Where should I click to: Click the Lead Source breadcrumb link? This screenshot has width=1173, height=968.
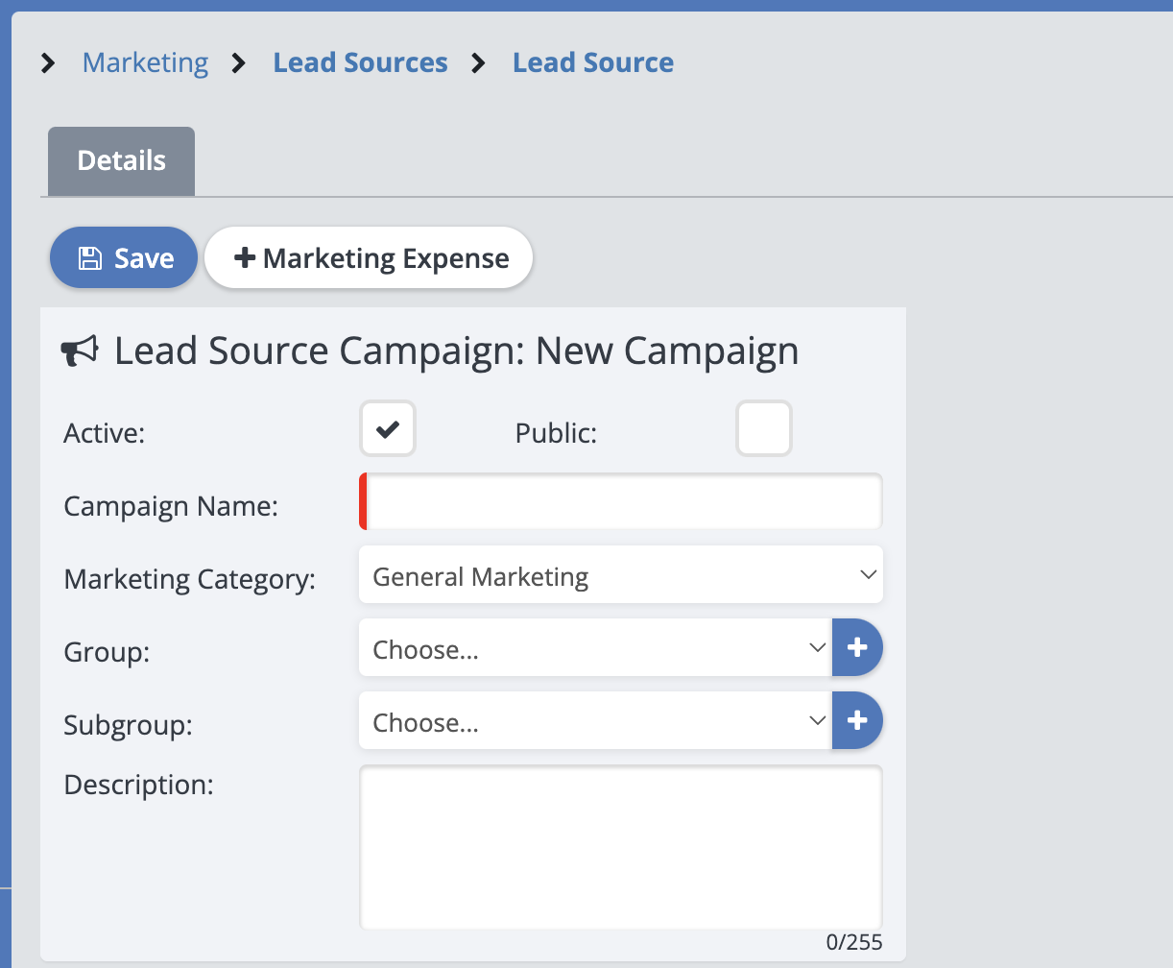pyautogui.click(x=592, y=63)
